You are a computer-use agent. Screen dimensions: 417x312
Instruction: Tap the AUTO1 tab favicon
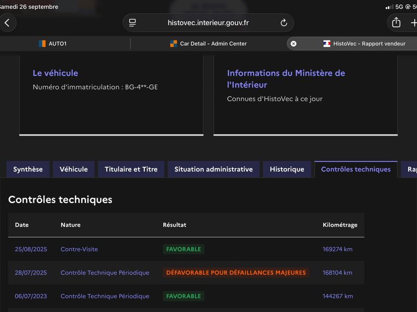pos(42,44)
